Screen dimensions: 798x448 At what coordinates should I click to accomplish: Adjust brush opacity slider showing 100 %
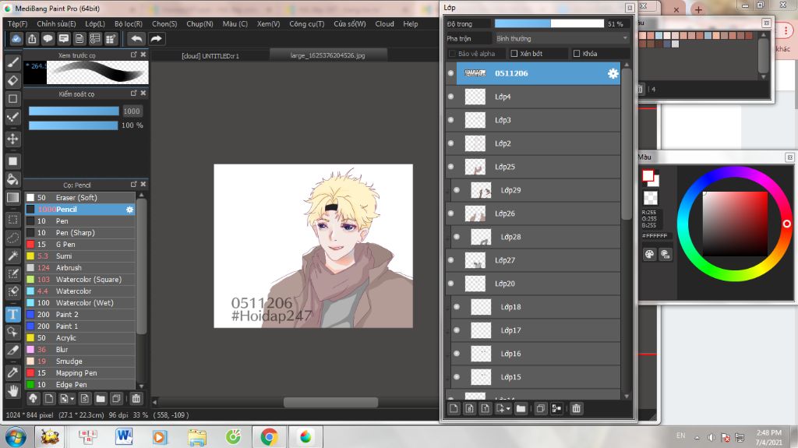pos(73,125)
